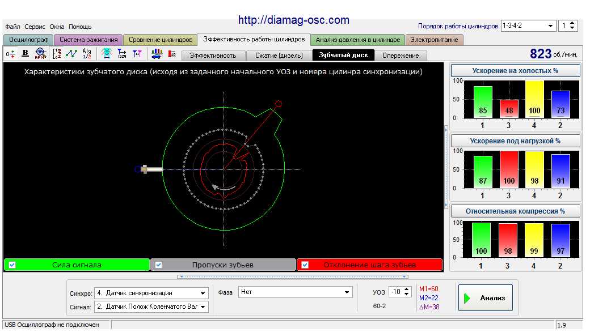Click the Относительная компрессия % header button

click(515, 211)
